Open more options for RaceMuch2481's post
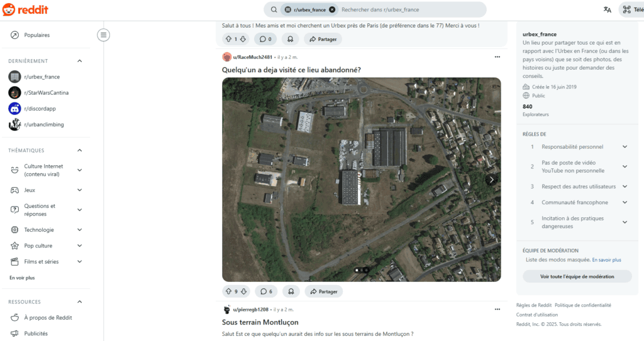The width and height of the screenshot is (644, 341). (x=497, y=57)
